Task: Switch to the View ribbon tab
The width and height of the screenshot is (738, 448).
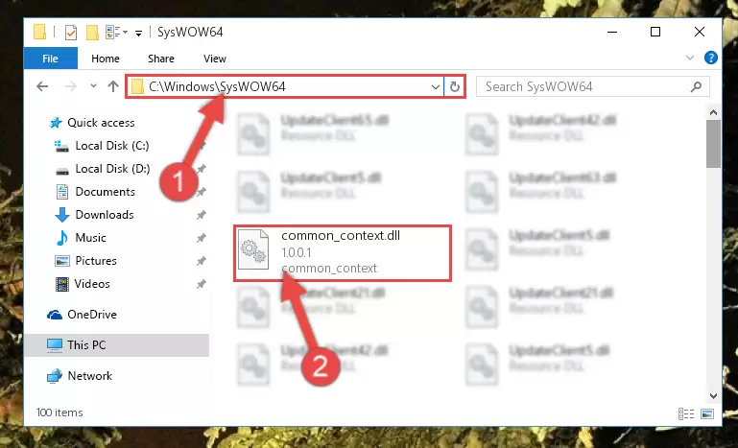Action: (x=215, y=59)
